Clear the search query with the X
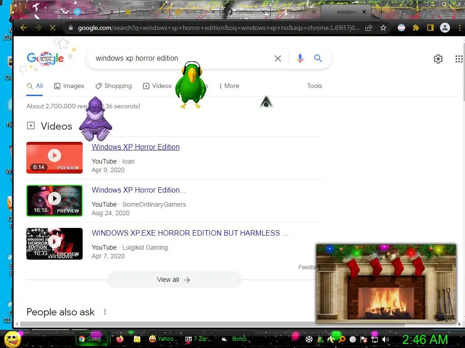 [x=277, y=58]
